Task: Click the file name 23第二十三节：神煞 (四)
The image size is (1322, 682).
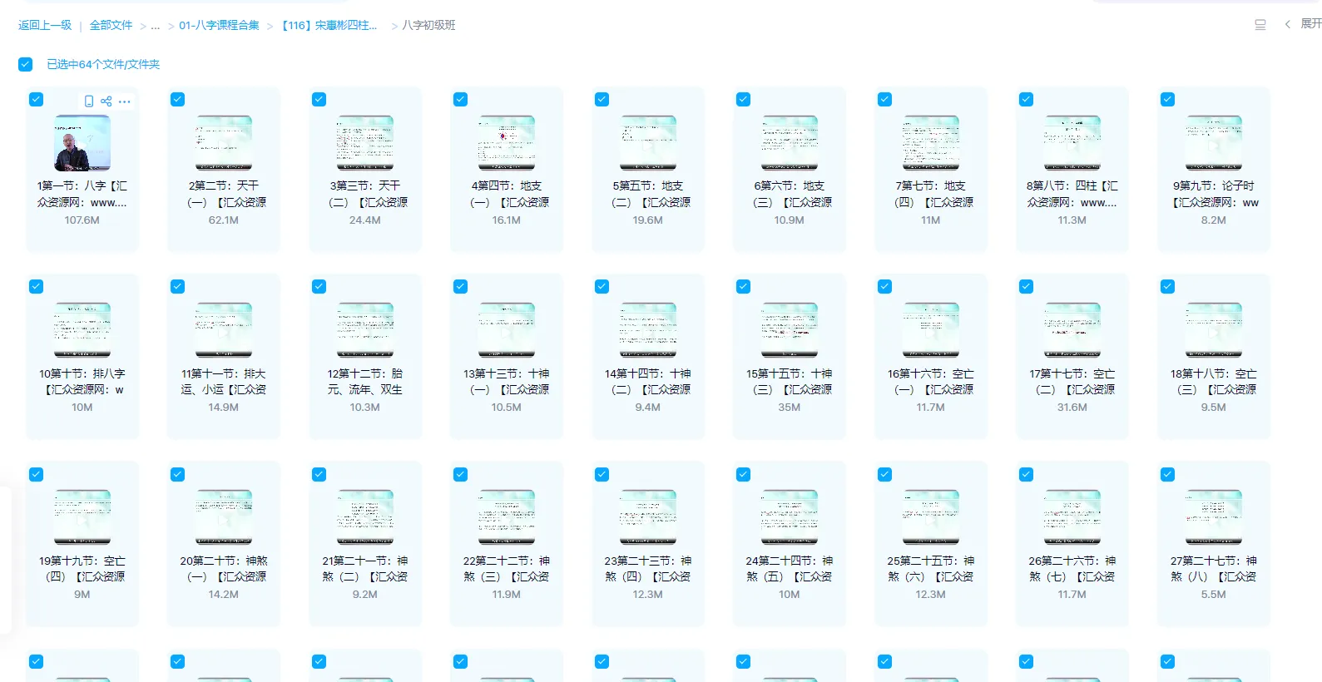Action: pos(648,569)
